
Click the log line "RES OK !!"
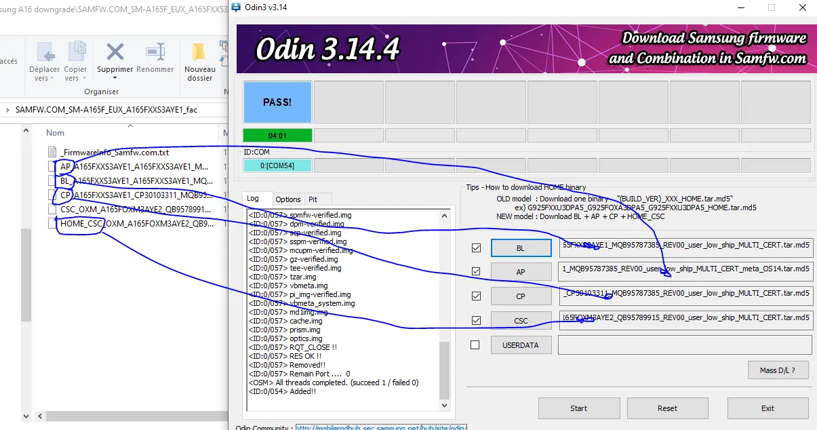(285, 356)
